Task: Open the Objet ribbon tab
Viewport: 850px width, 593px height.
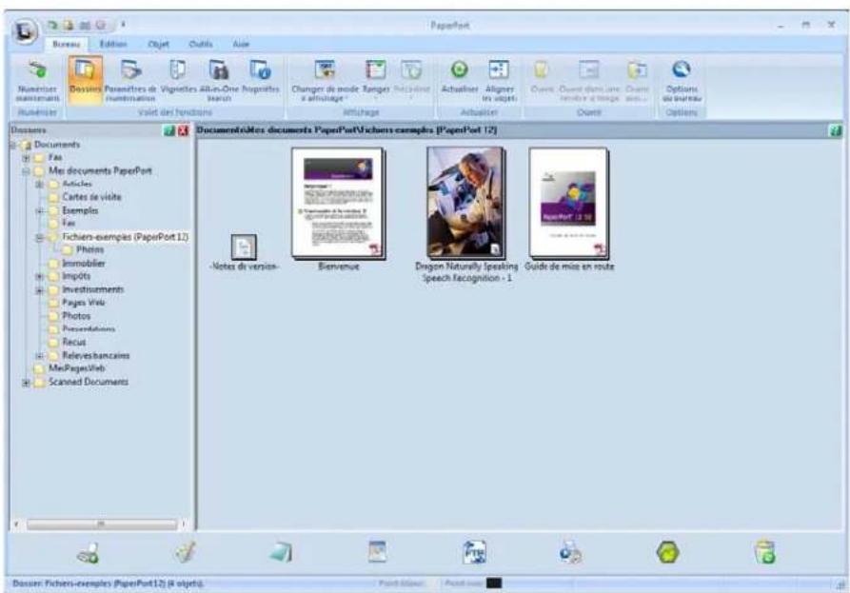Action: coord(158,44)
